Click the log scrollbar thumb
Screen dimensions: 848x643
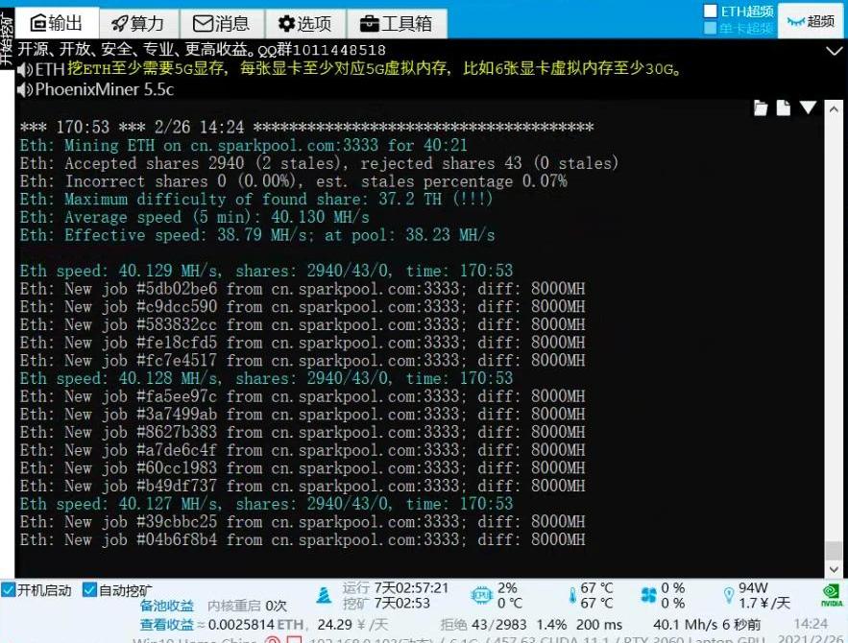[x=834, y=550]
